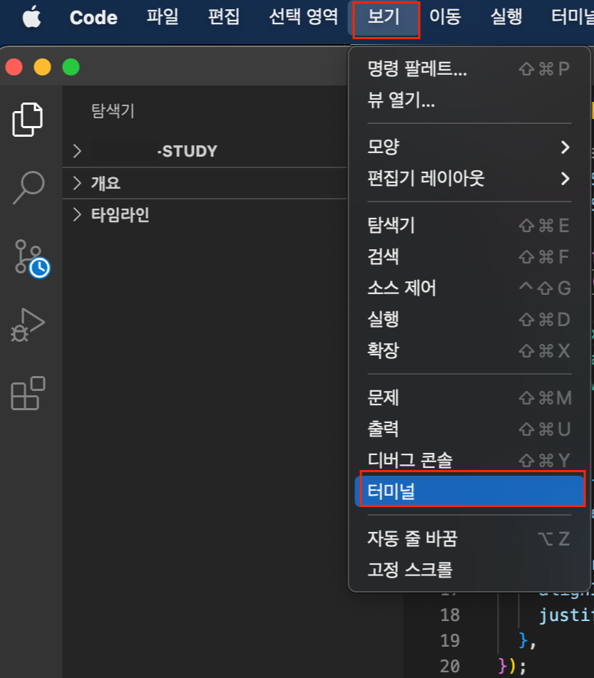Close the window with red button
The width and height of the screenshot is (594, 678).
(x=14, y=67)
